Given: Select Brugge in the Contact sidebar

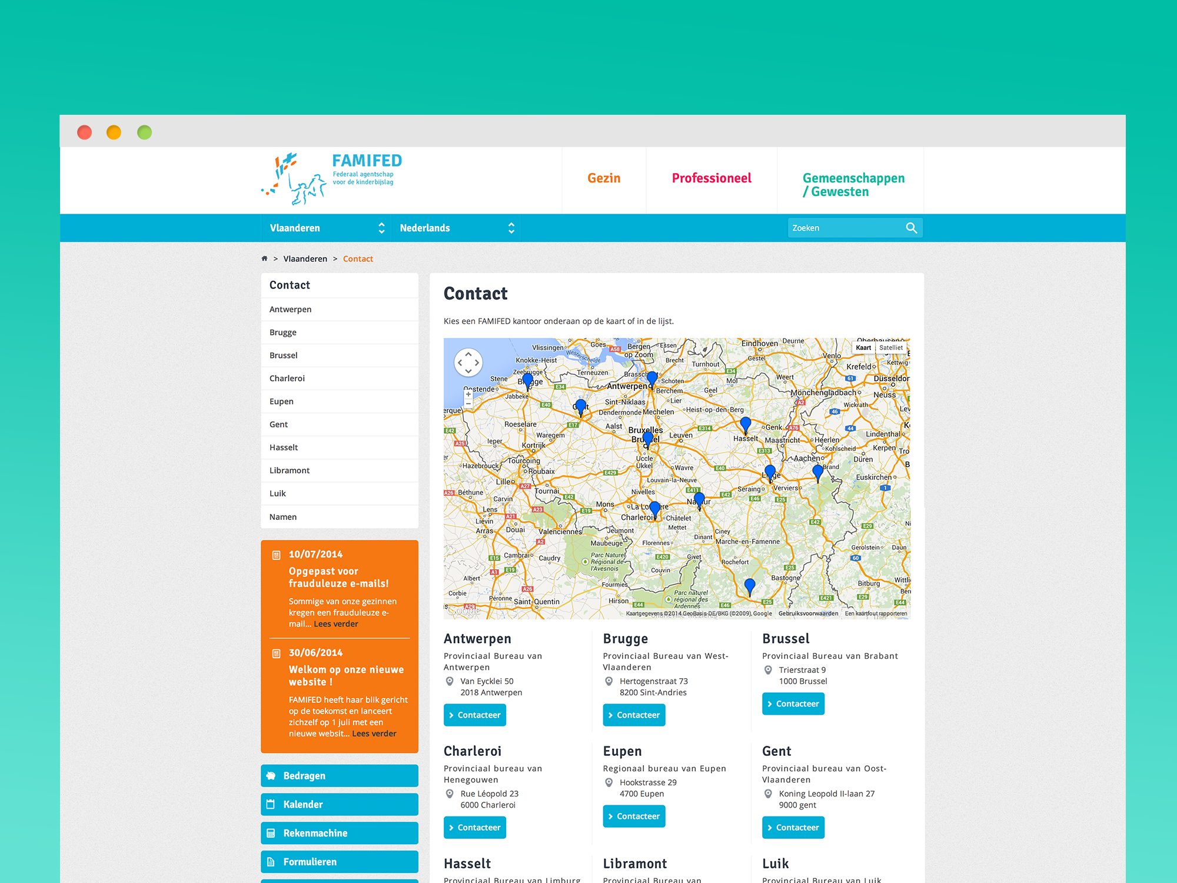Looking at the screenshot, I should click(x=340, y=333).
